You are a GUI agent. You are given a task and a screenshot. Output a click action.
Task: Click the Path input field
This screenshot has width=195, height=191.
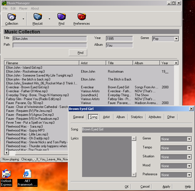point(50,45)
